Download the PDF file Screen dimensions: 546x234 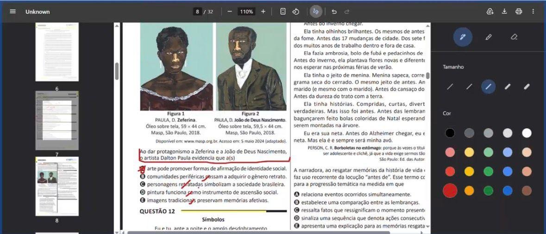click(504, 12)
